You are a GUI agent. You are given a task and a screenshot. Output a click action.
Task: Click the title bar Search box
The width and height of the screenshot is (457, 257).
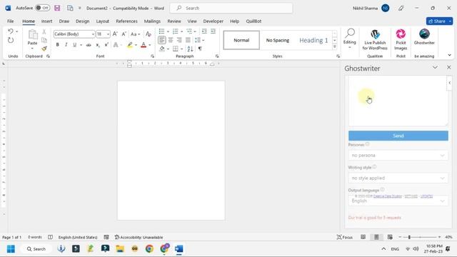231,8
